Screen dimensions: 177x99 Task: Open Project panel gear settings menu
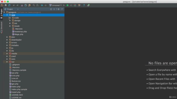click(x=59, y=9)
